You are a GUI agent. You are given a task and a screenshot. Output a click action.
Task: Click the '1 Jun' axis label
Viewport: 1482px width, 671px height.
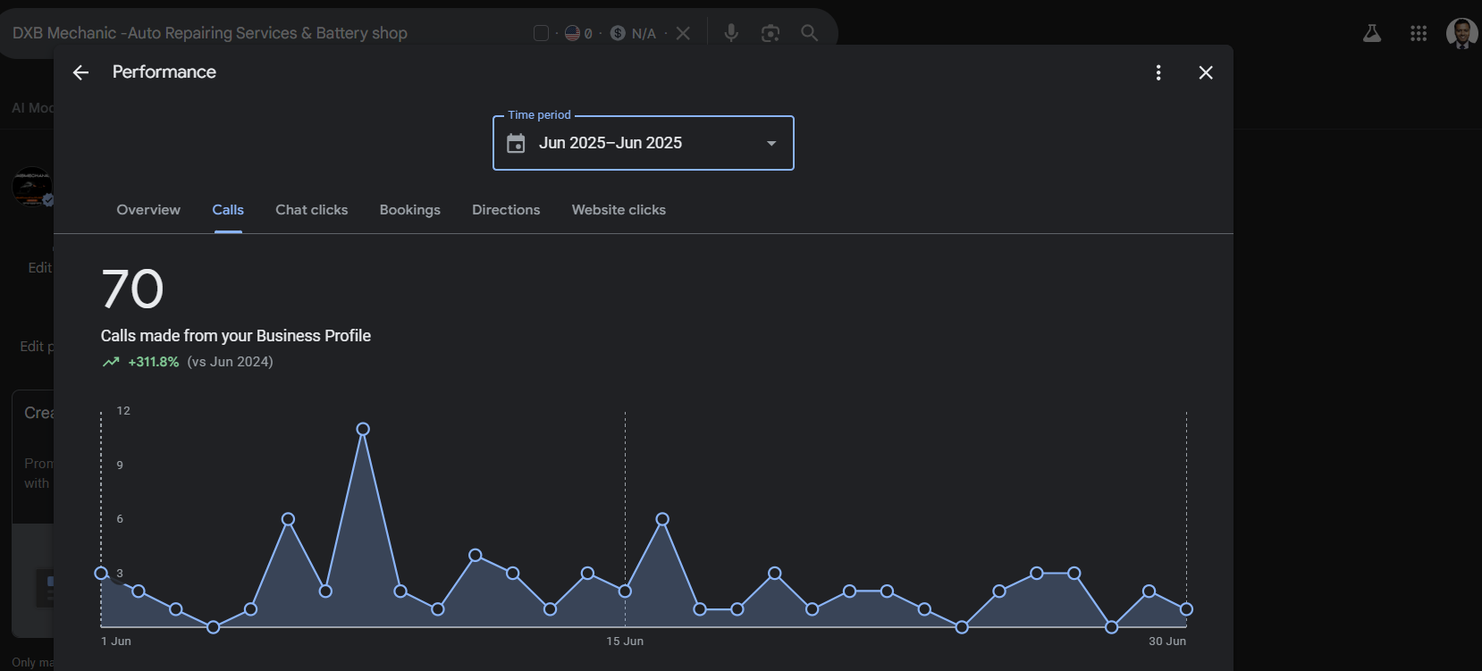(116, 642)
